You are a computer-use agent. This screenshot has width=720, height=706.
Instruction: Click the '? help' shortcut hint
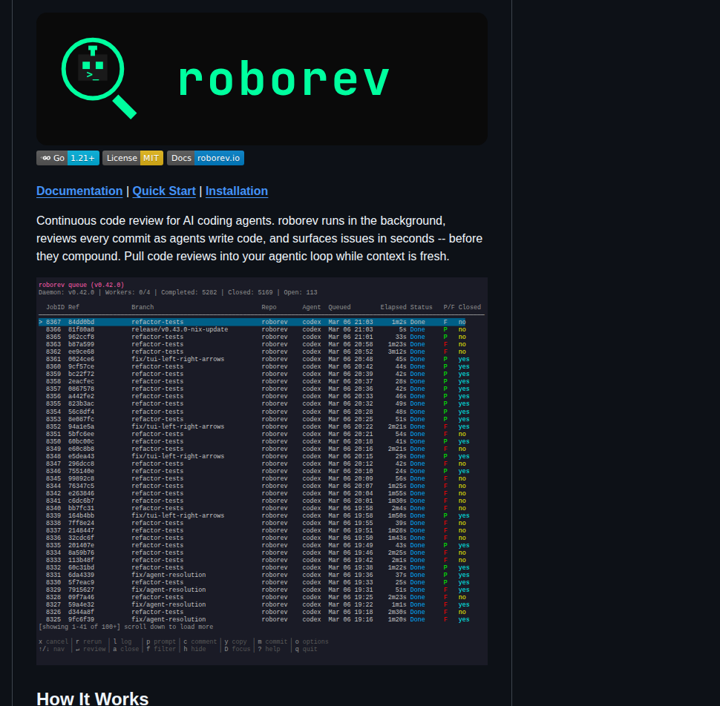click(269, 649)
